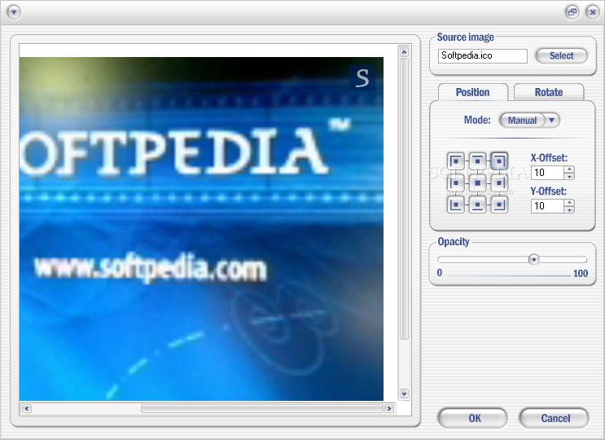Click the Y-Offset value field
This screenshot has height=440, width=605.
point(547,206)
